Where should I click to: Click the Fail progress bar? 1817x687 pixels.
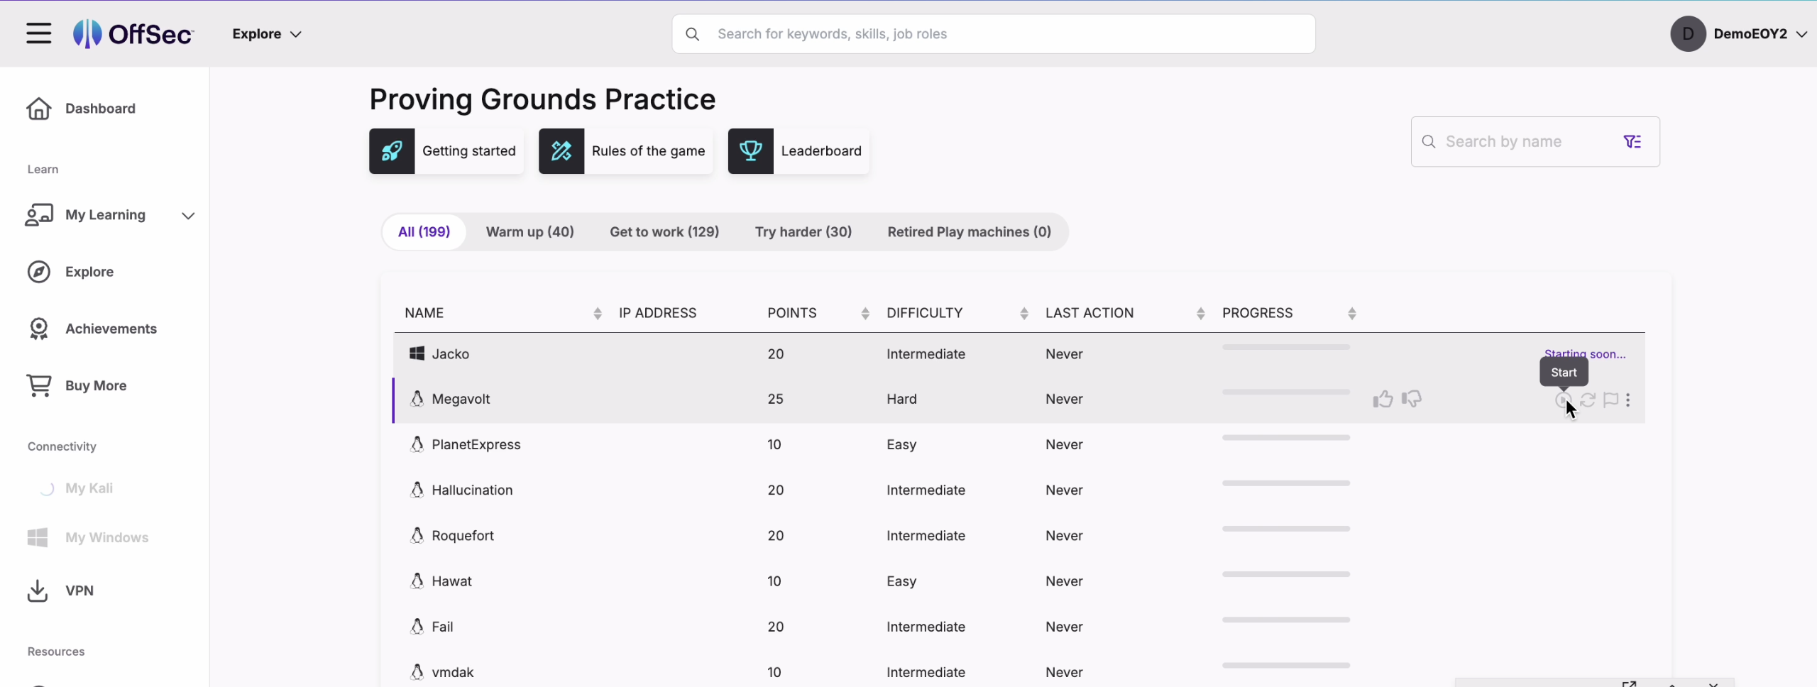[1286, 620]
